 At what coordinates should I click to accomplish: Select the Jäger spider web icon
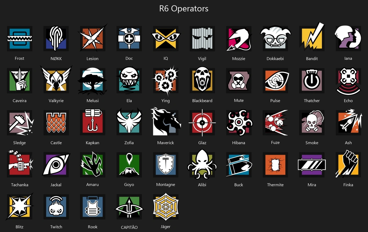click(166, 206)
